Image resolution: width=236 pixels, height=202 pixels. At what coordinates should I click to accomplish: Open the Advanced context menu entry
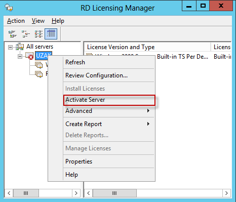(109, 111)
